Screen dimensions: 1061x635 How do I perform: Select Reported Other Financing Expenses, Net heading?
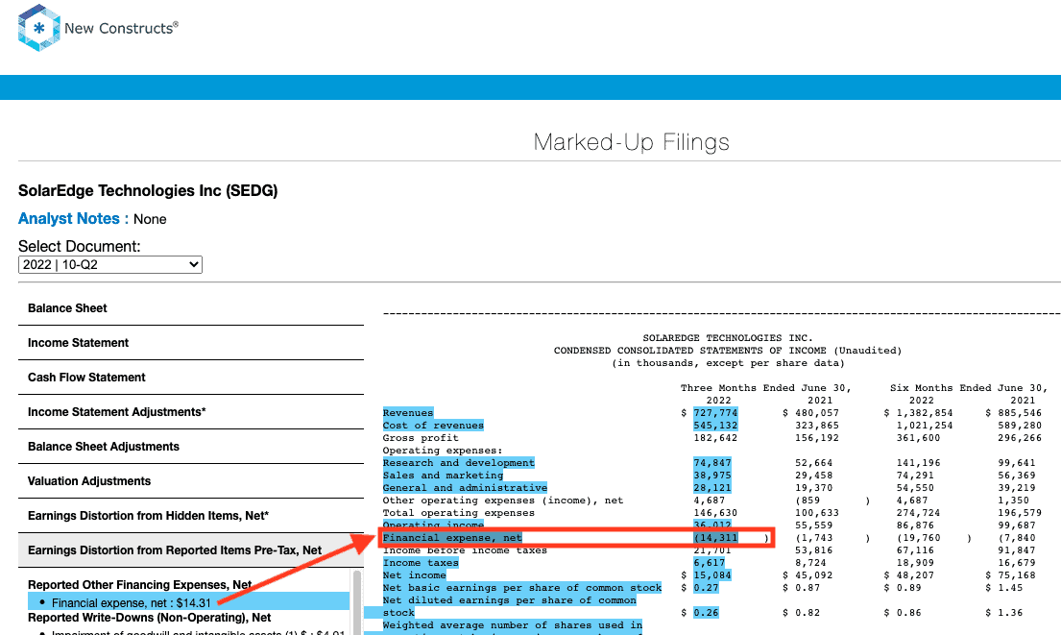[x=139, y=584]
